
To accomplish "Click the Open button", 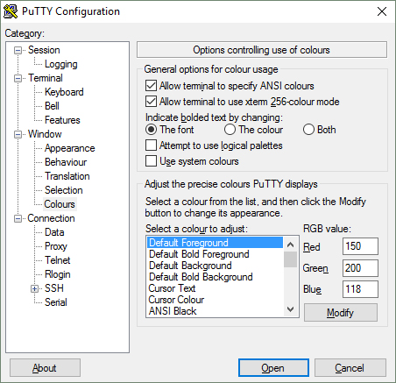I will tap(273, 368).
